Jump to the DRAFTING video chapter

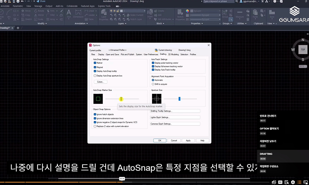[x=266, y=154]
